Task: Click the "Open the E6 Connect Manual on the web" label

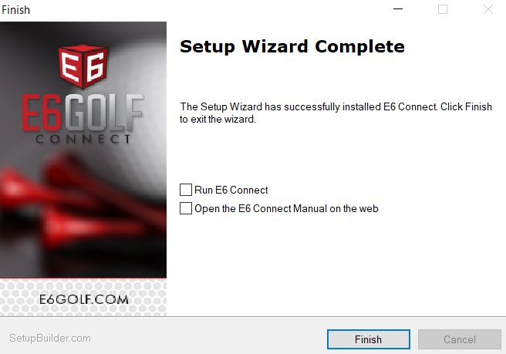Action: (286, 209)
